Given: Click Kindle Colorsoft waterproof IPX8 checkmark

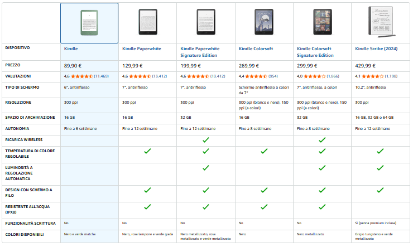Looking at the screenshot, I should coord(264,207).
